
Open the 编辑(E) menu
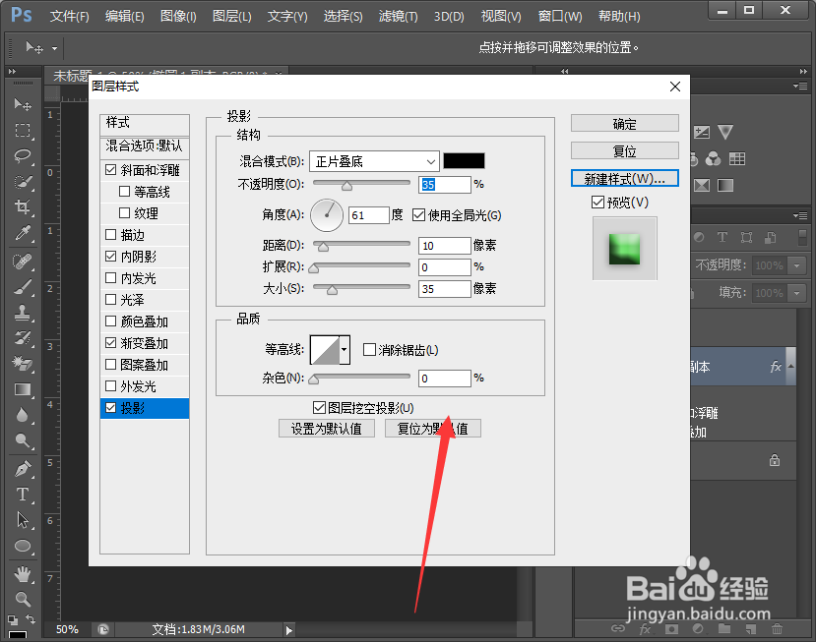point(124,17)
